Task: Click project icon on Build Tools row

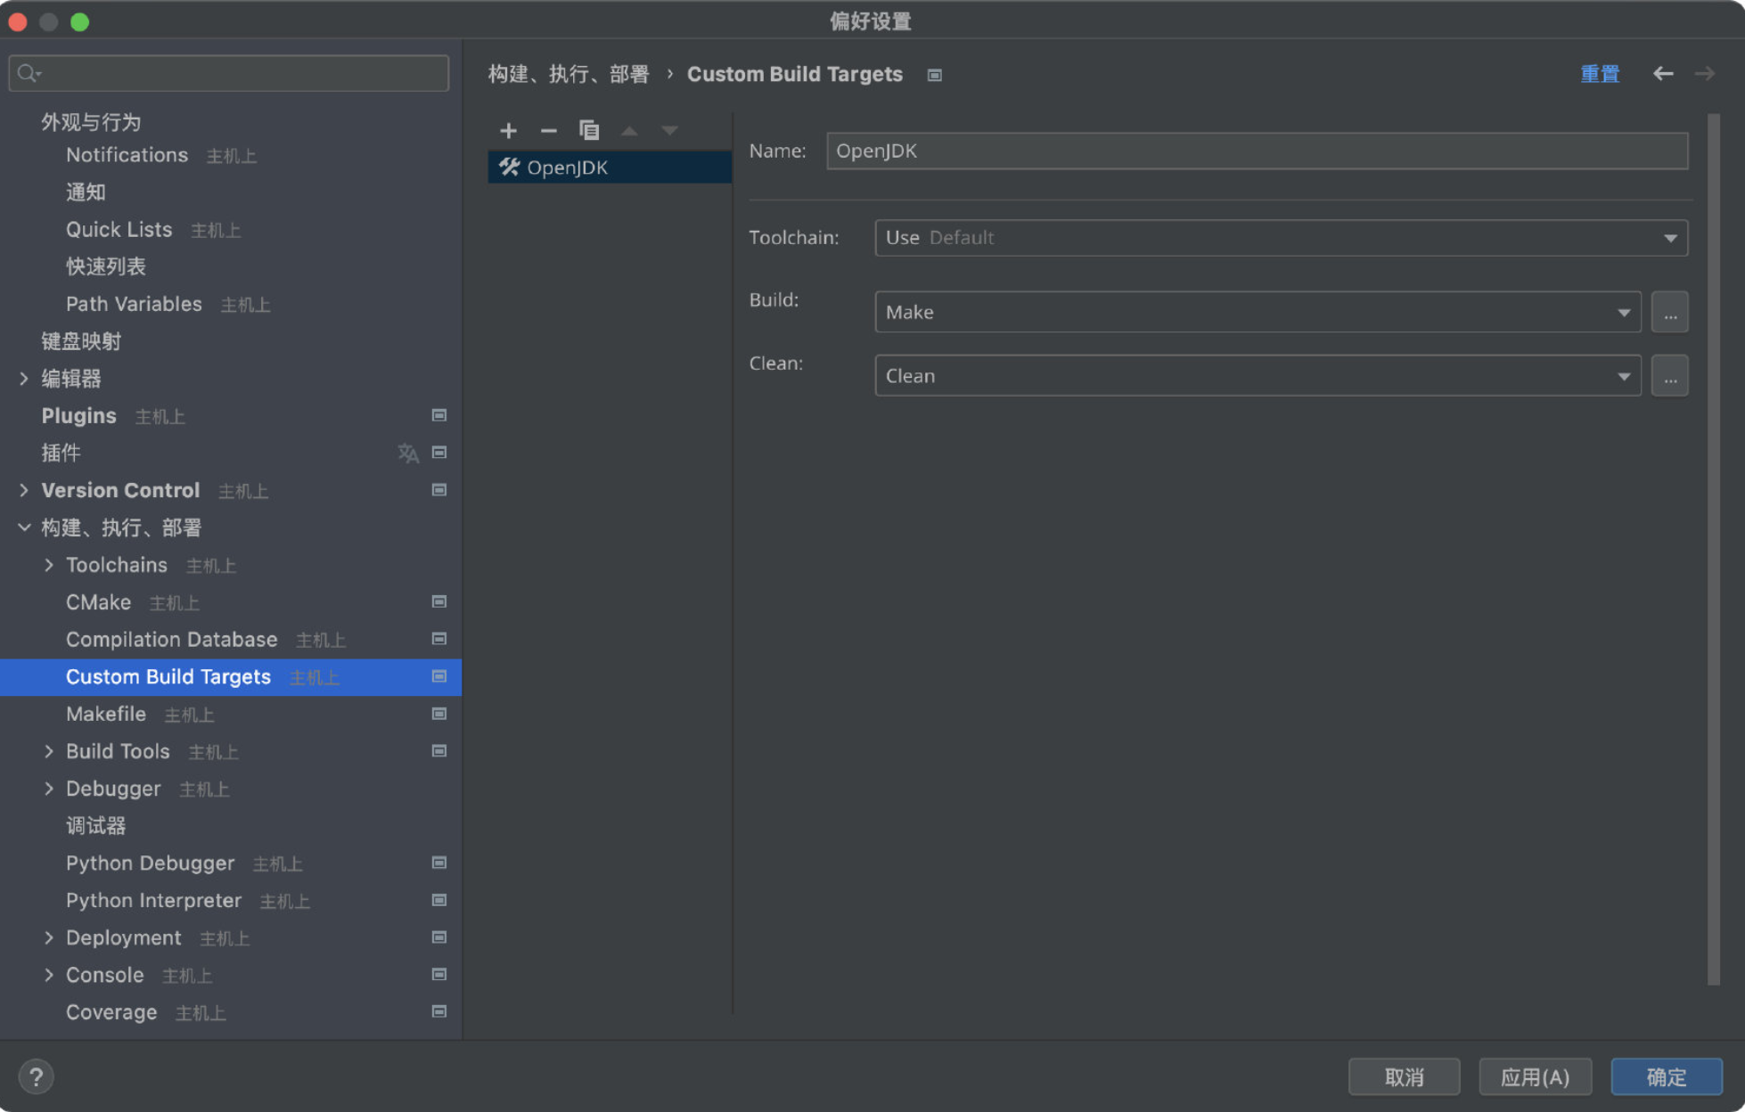Action: tap(439, 751)
